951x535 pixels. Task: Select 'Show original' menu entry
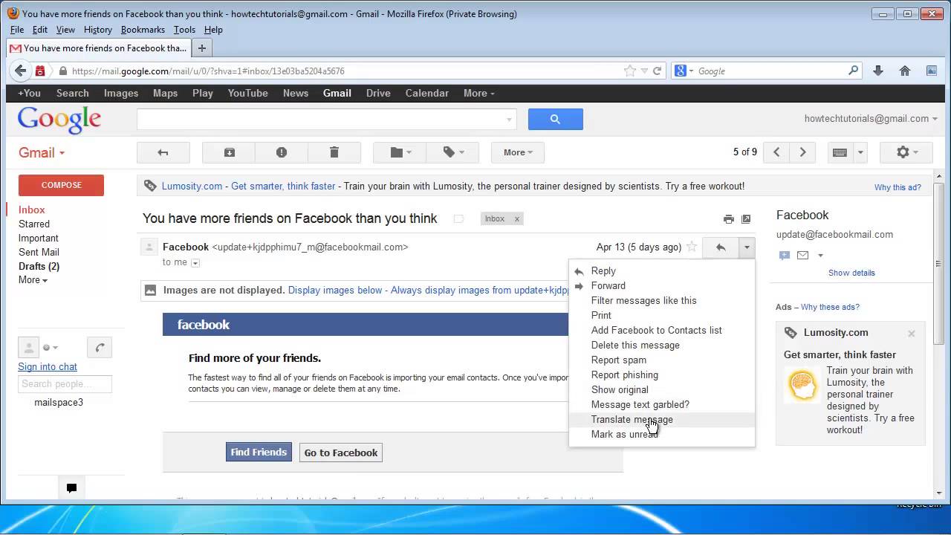click(661, 390)
